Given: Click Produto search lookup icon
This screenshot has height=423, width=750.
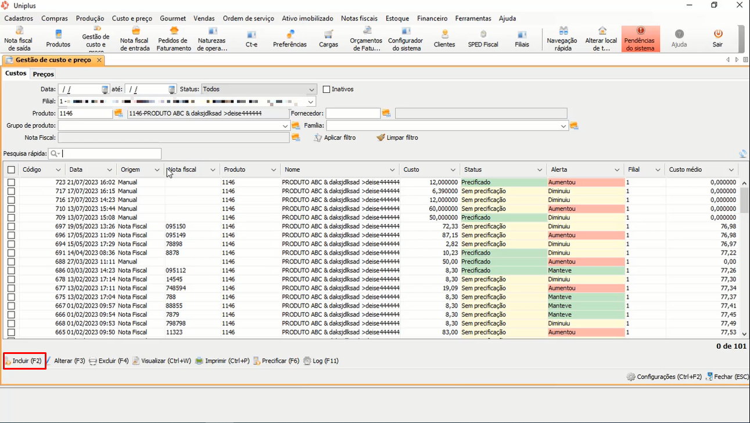Looking at the screenshot, I should tap(119, 113).
